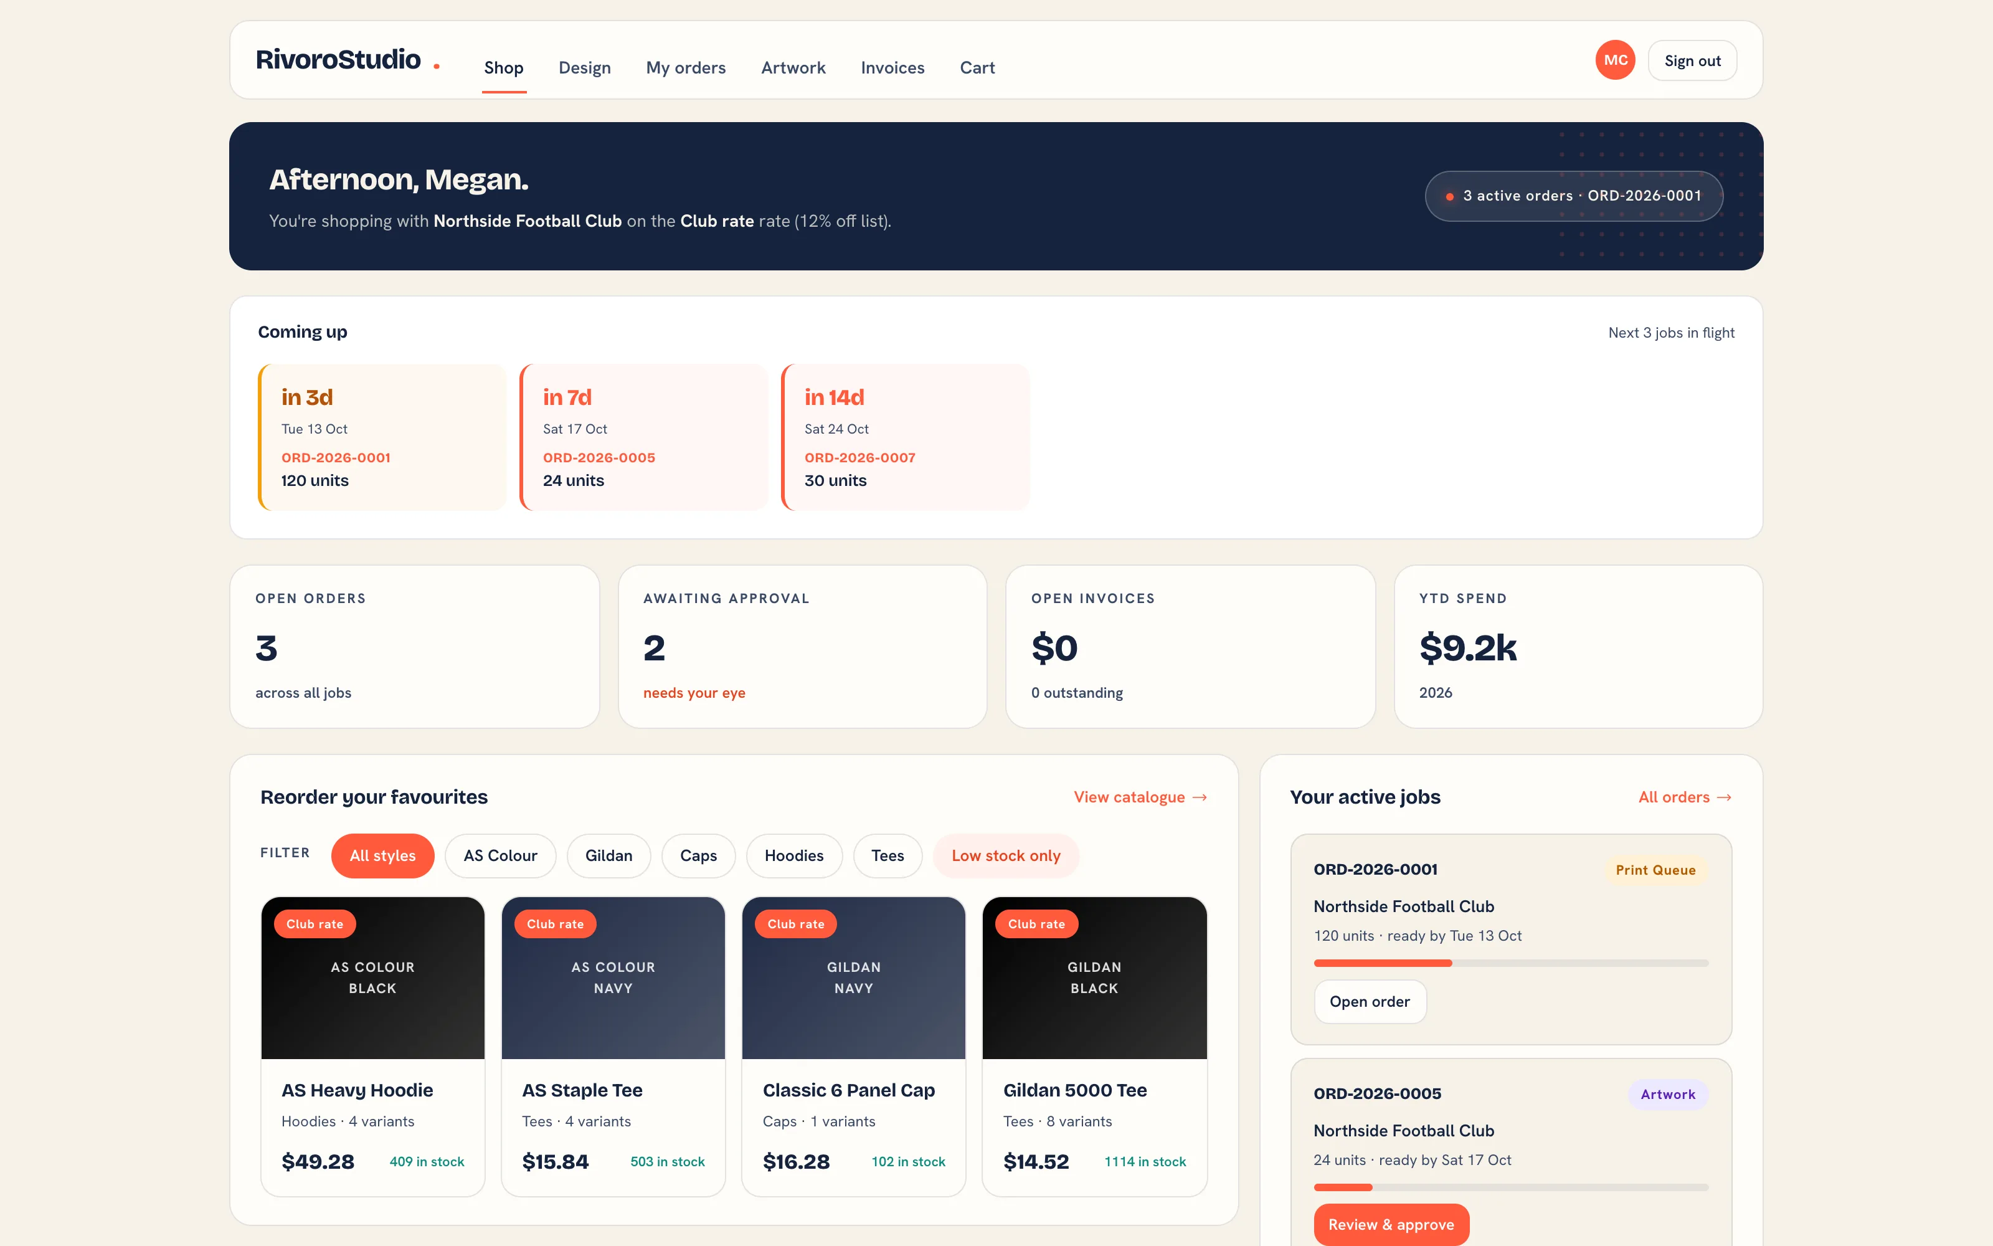Click the AS Staple Tee title
The image size is (1993, 1246).
pyautogui.click(x=582, y=1090)
